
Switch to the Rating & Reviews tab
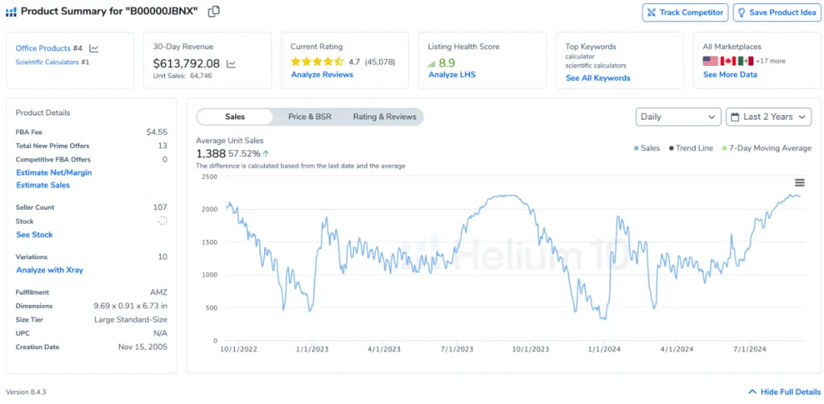click(385, 117)
